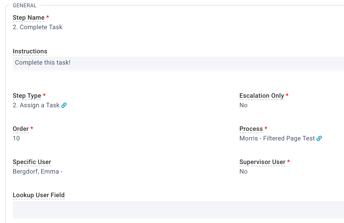This screenshot has height=223, width=344.
Task: Click the "2. Complete Task" step name value
Action: 38,27
